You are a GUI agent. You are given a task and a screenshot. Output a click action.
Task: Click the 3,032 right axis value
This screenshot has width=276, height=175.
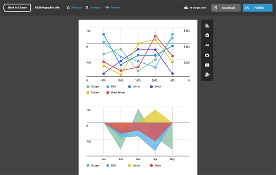coord(187,63)
